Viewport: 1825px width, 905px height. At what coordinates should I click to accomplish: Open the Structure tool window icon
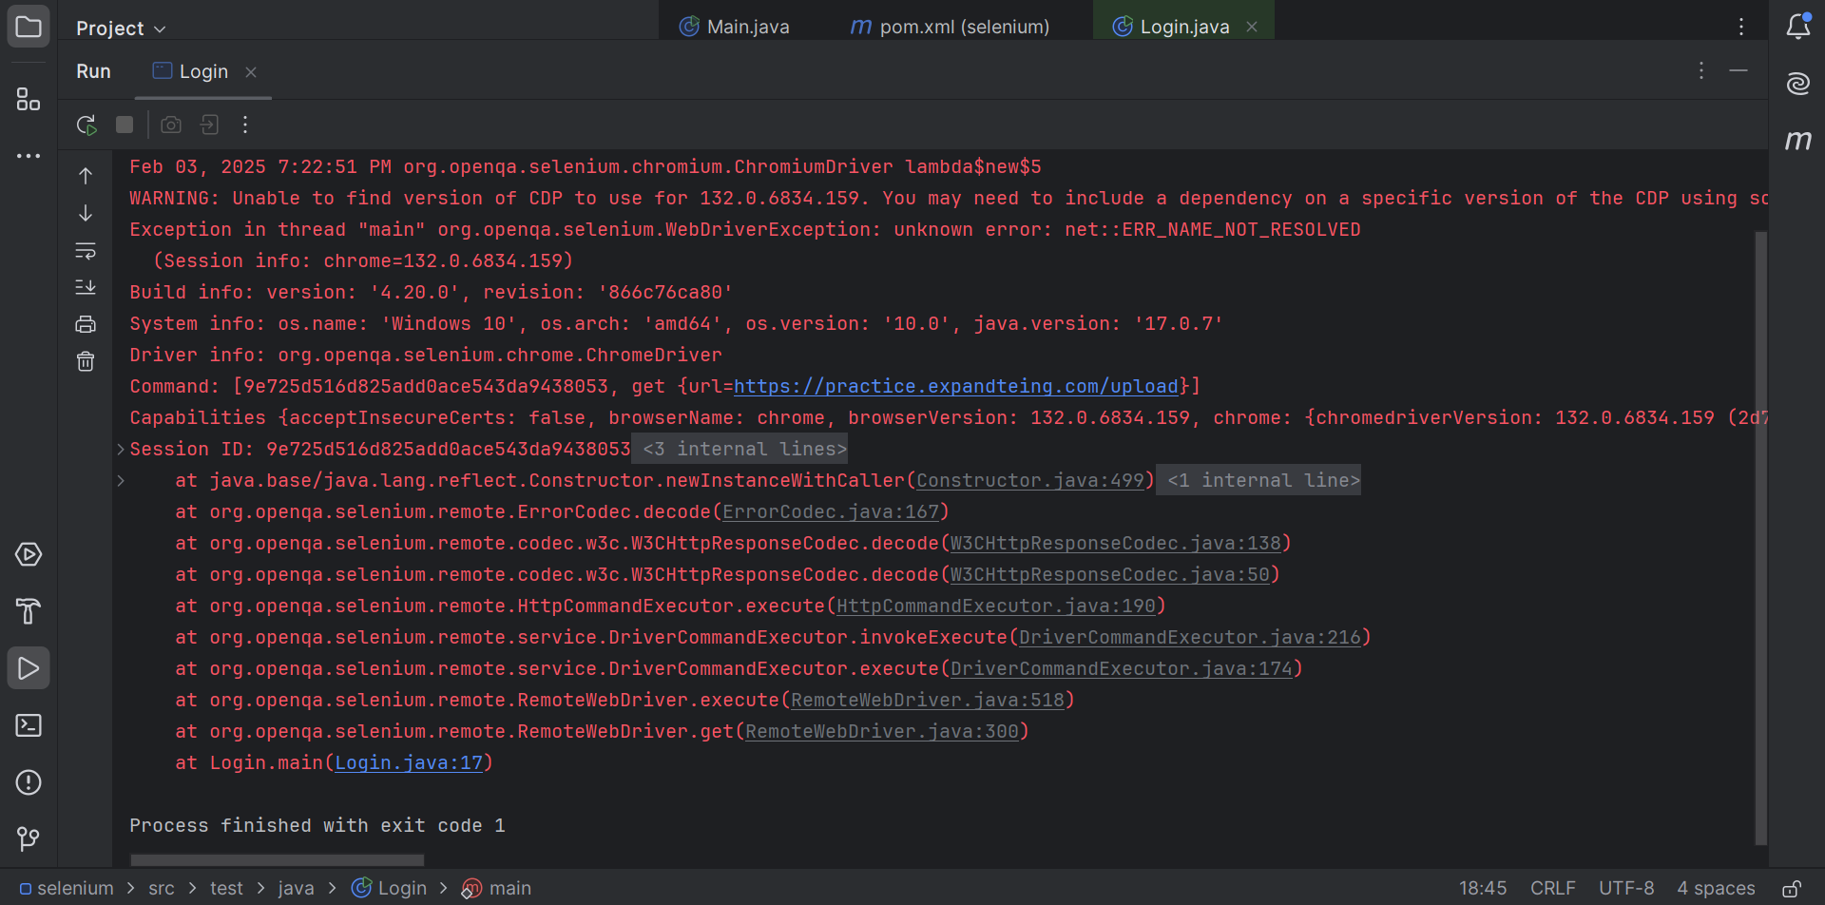pyautogui.click(x=29, y=99)
